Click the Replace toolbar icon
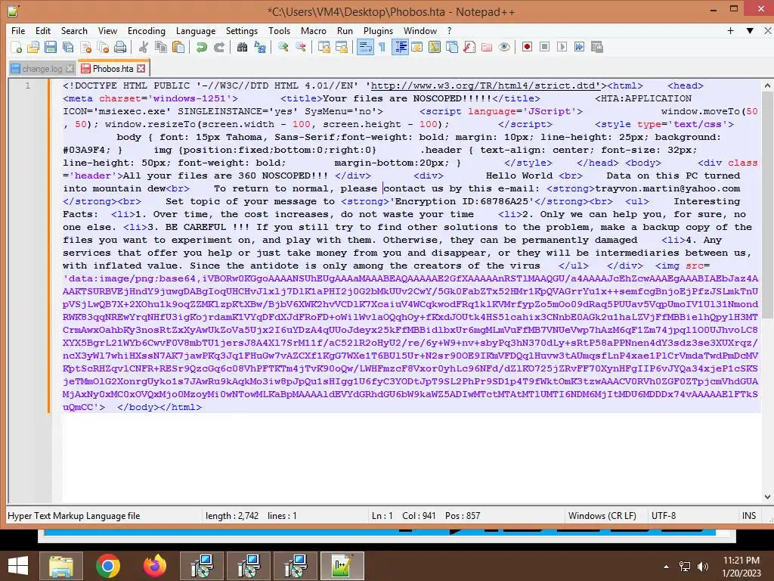774x581 pixels. [260, 47]
